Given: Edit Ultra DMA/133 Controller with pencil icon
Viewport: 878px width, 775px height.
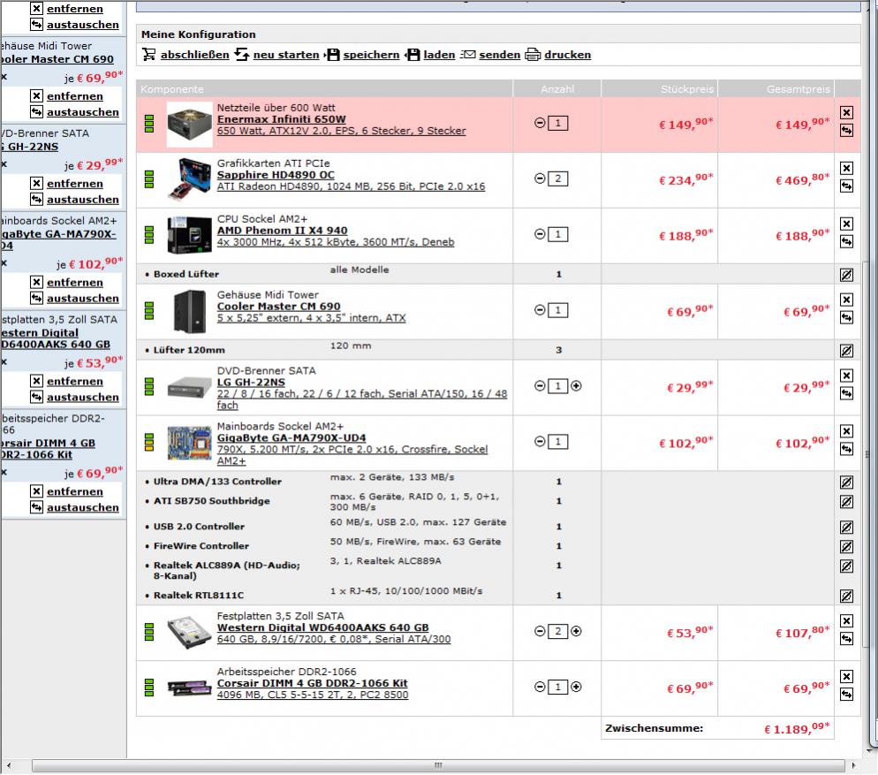Looking at the screenshot, I should point(846,482).
